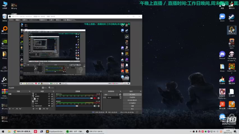Pop out the Controls dock panel
The width and height of the screenshot is (239, 134).
point(140,91)
